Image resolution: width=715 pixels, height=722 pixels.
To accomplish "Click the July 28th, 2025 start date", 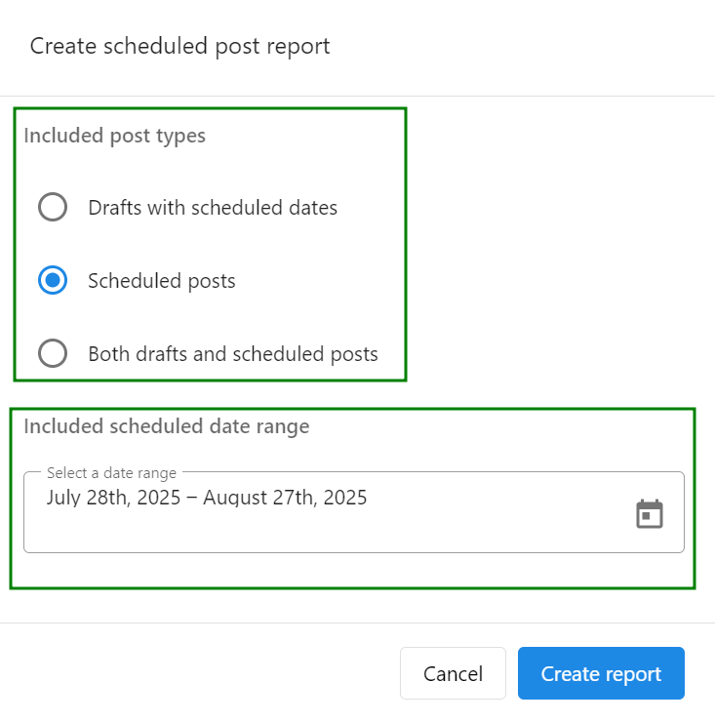I will (113, 498).
